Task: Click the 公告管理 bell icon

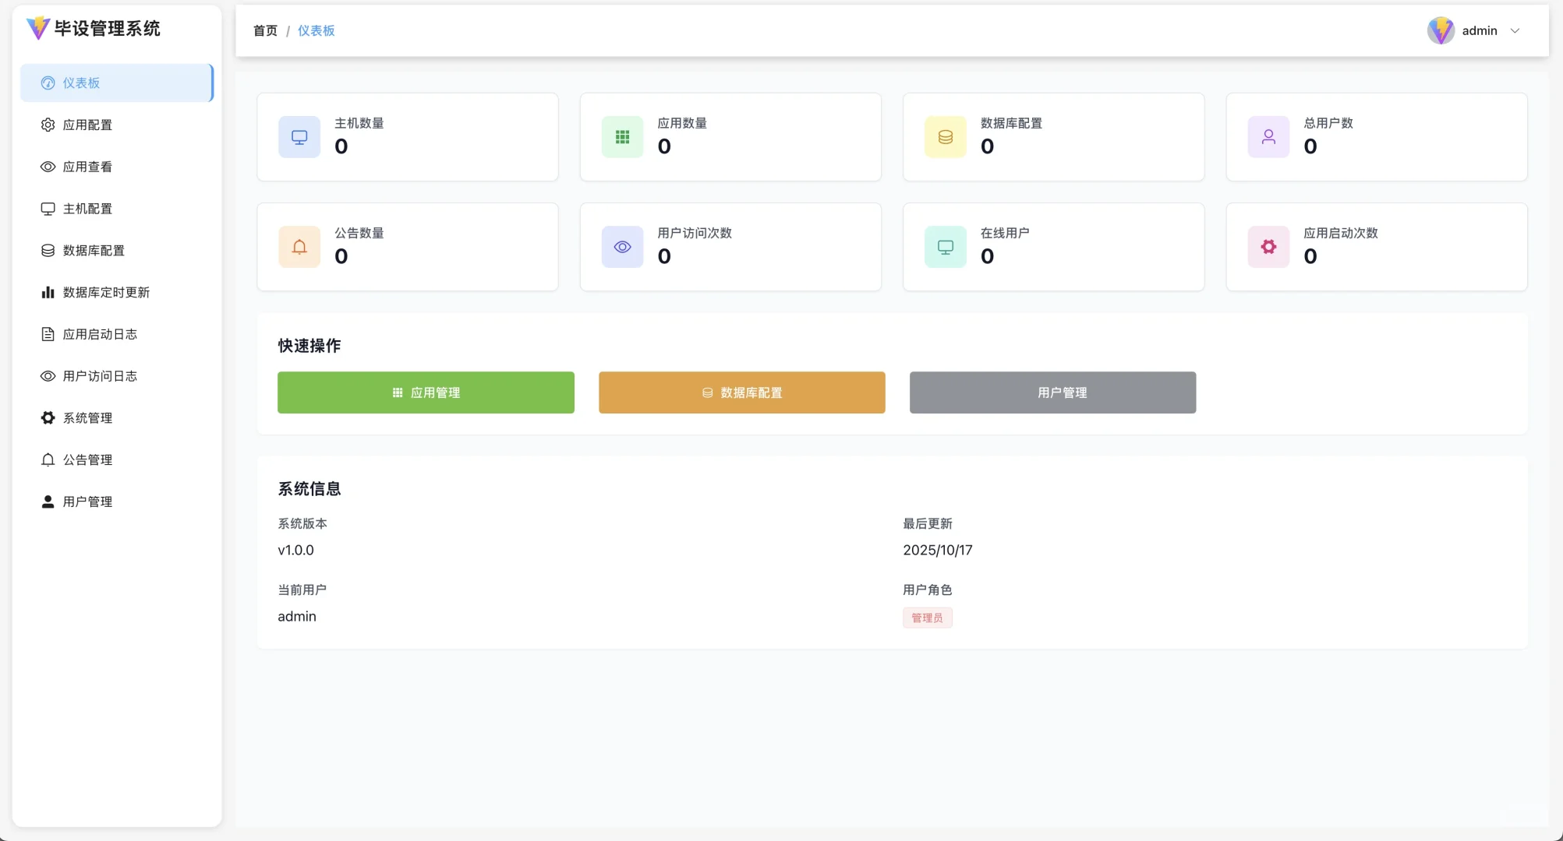Action: tap(48, 459)
